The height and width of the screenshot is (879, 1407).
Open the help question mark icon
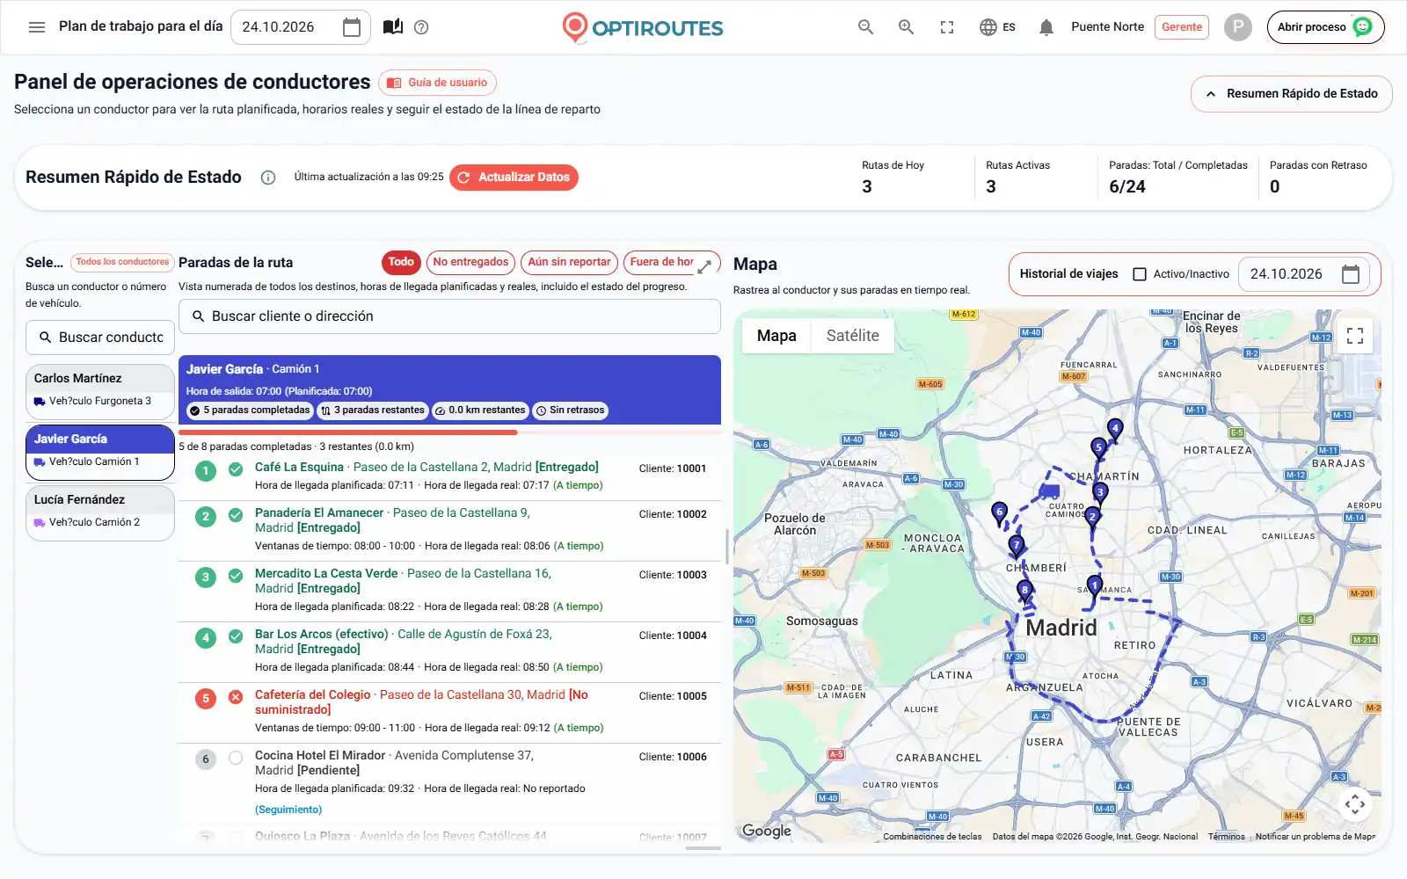[421, 27]
